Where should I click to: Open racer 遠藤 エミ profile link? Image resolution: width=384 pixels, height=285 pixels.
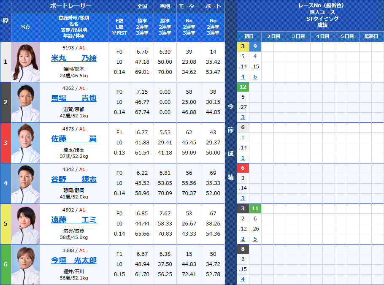click(x=74, y=220)
